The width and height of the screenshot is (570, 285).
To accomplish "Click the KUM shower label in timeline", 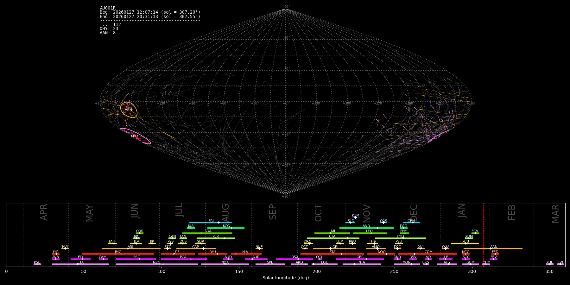I will [356, 216].
